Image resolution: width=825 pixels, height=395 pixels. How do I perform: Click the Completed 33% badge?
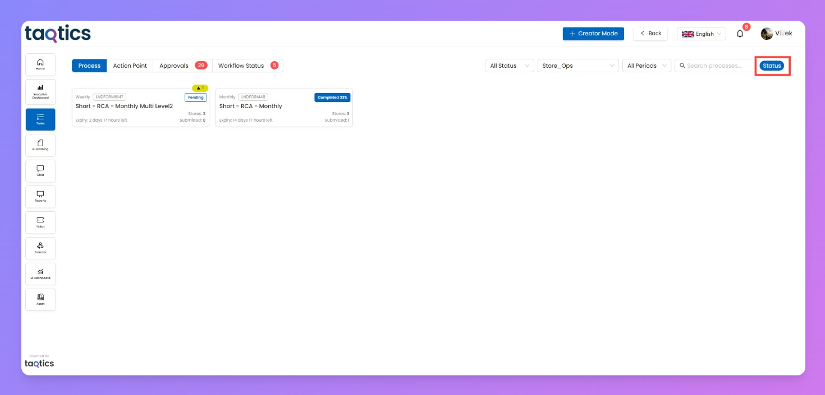coord(332,97)
